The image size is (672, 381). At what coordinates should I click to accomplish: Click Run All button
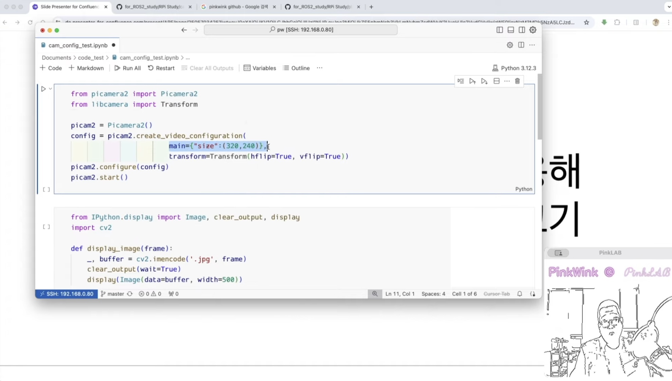128,68
